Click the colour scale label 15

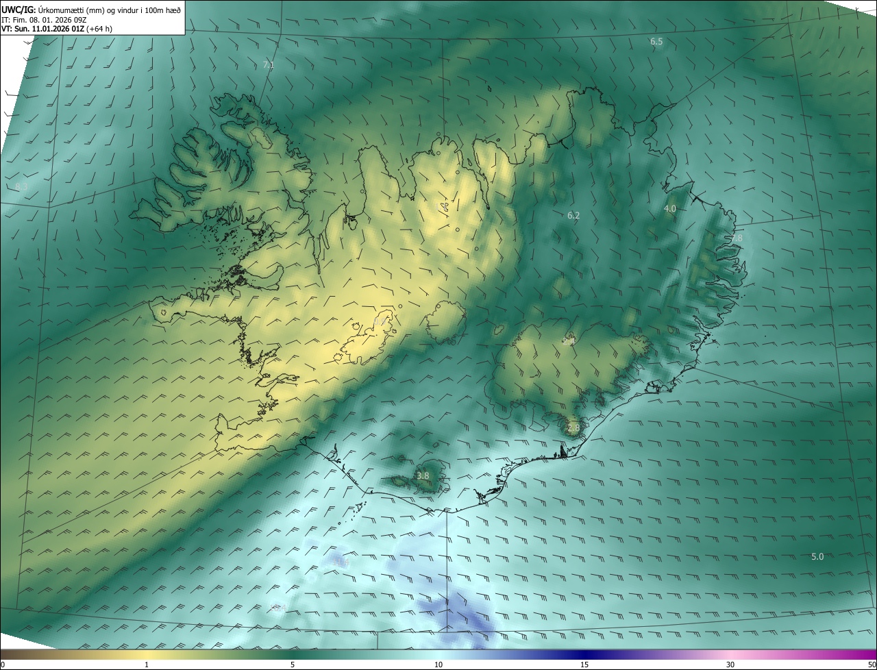tap(584, 665)
